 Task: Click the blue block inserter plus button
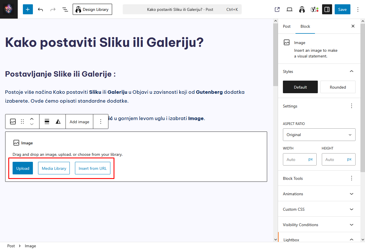click(28, 9)
